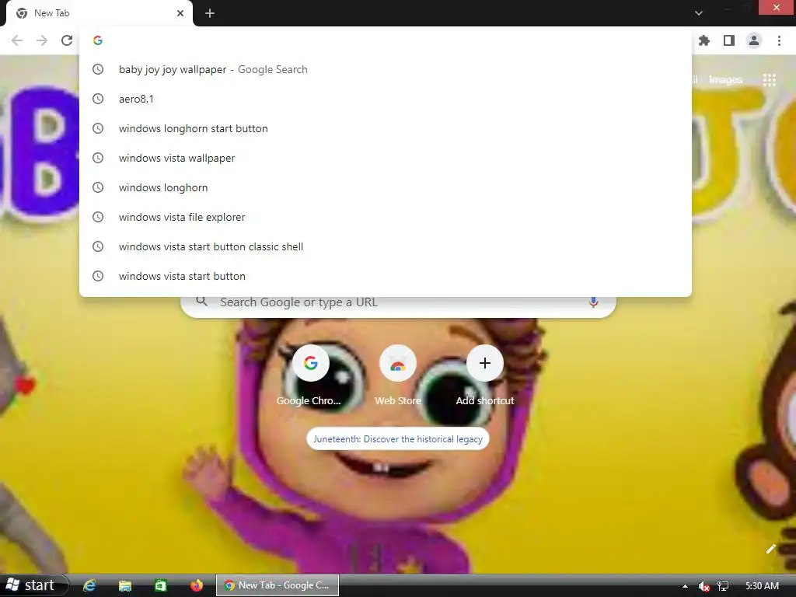Click the Add shortcut plus tile
The height and width of the screenshot is (597, 796).
pyautogui.click(x=485, y=375)
